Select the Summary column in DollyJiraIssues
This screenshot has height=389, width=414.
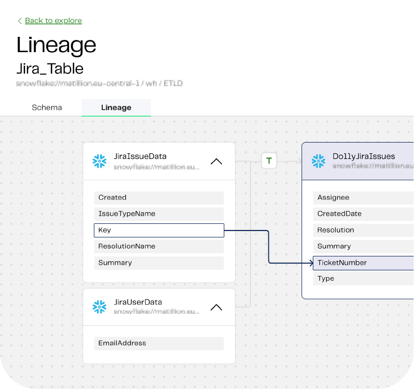(x=358, y=246)
